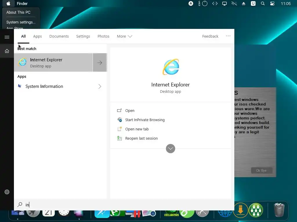The height and width of the screenshot is (222, 297).
Task: Click the large Internet Explorer logo in preview
Action: pyautogui.click(x=171, y=67)
